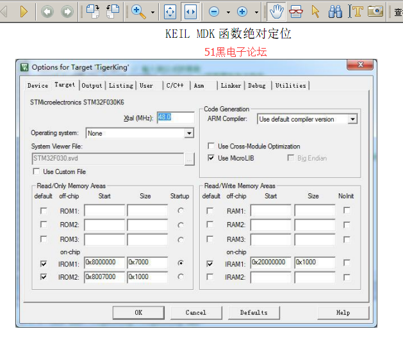
Task: Rotate page clockwise icon in toolbar
Action: pos(93,12)
